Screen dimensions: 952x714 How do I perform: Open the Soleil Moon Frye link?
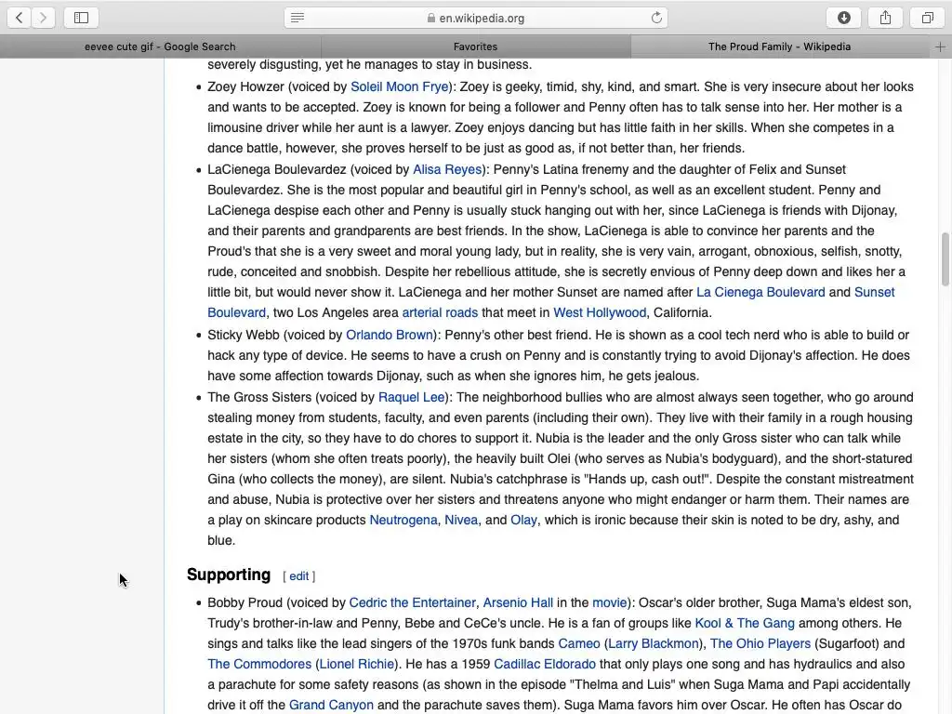[x=400, y=86]
